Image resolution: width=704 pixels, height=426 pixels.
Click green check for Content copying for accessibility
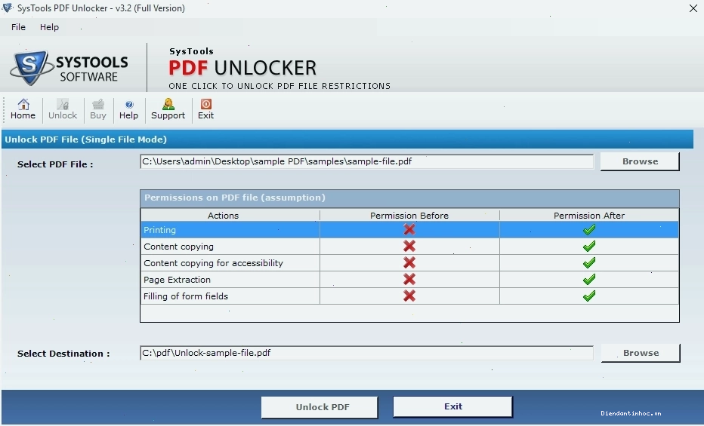pos(589,262)
